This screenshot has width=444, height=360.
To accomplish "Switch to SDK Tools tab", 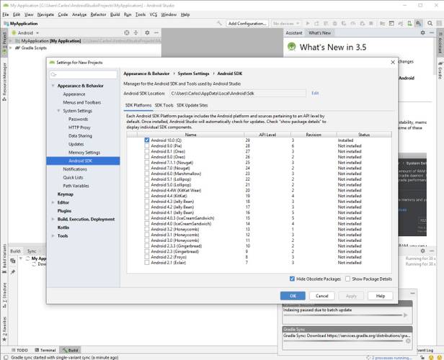I will [x=164, y=105].
